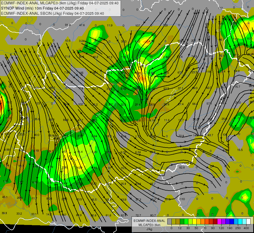This screenshot has width=254, height=233.
Task: Click the 250 tick label on the legend
Action: [x=238, y=228]
